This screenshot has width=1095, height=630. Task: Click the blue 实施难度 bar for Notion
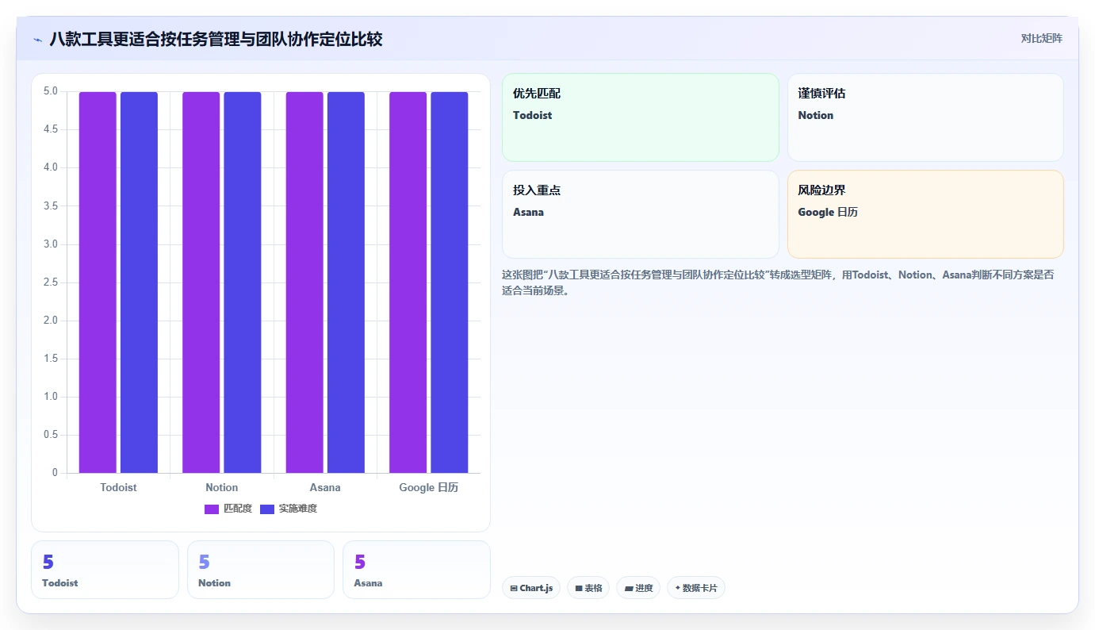(x=243, y=282)
